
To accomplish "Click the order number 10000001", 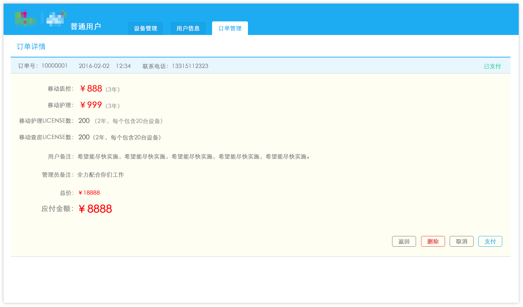I will (54, 66).
